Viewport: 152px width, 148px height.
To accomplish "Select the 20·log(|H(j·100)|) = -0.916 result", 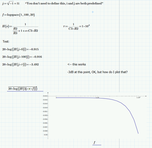I will point(22,57).
